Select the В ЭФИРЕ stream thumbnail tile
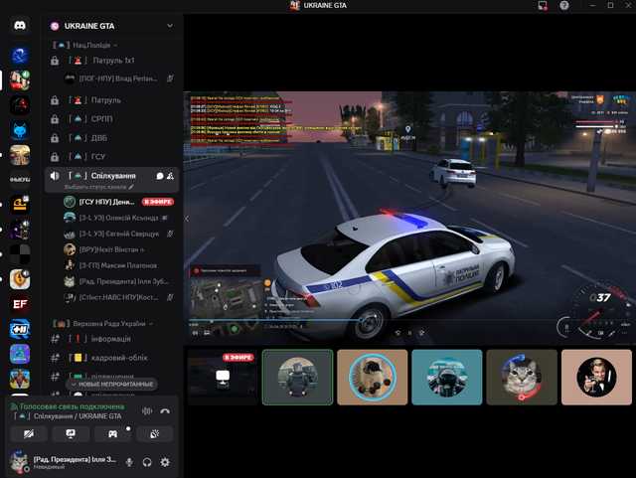Screen dimensions: 636x478 click(x=223, y=378)
